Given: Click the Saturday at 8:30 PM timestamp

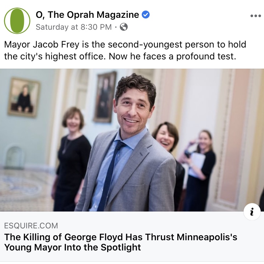Looking at the screenshot, I should coord(74,27).
